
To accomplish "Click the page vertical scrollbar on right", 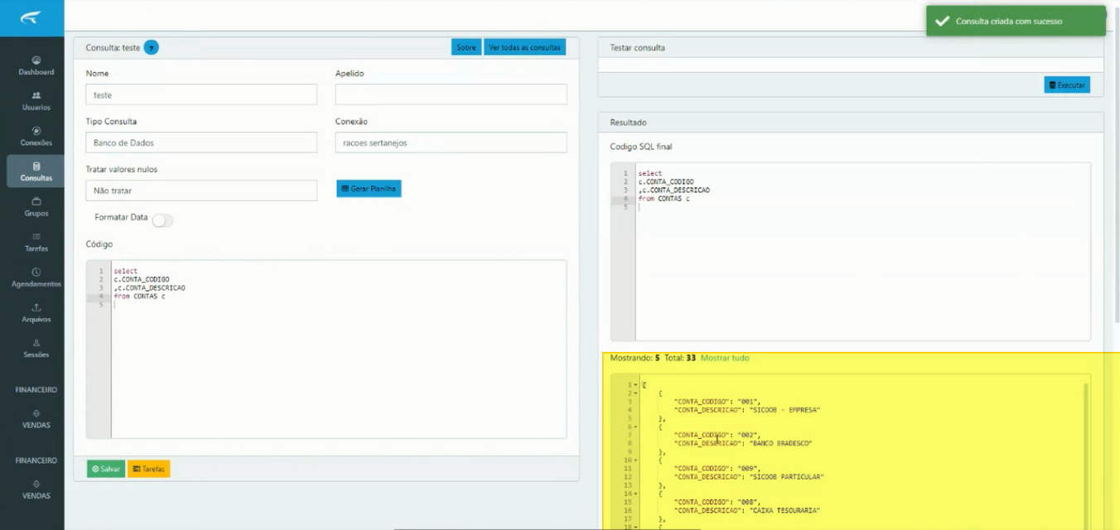I will point(1116,166).
